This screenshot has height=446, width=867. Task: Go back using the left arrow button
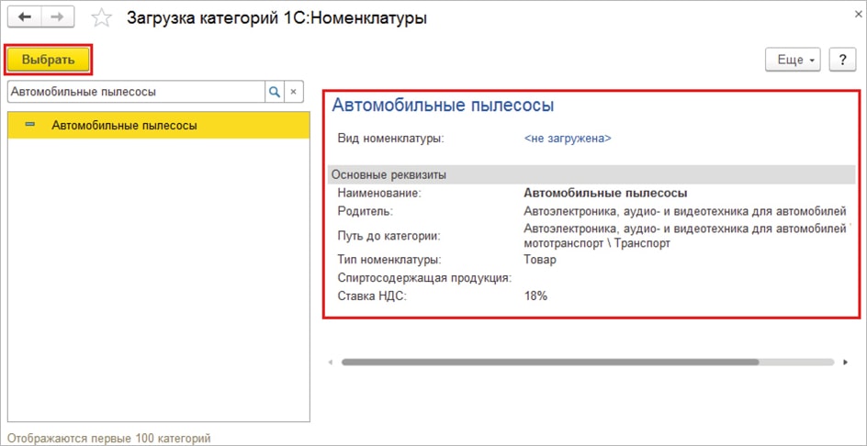(x=25, y=17)
